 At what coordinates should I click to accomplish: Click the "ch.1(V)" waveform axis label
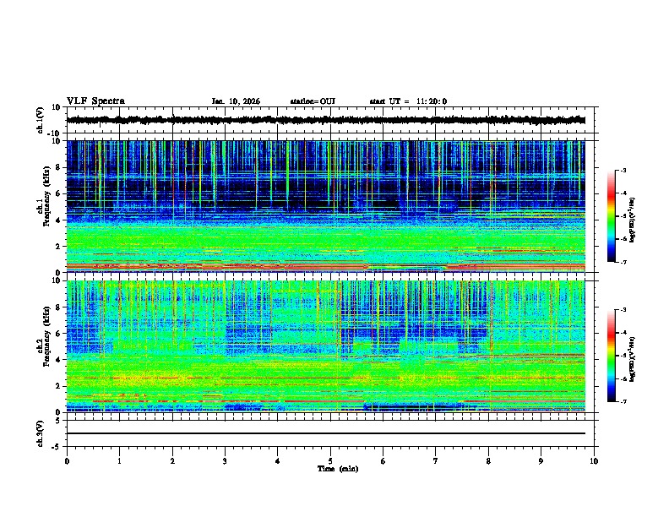(41, 120)
